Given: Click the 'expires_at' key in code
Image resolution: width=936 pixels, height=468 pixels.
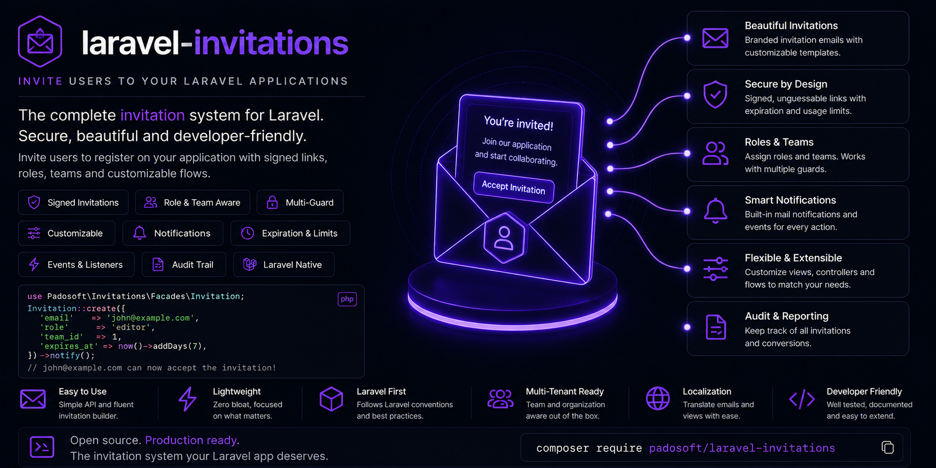Looking at the screenshot, I should tap(69, 346).
